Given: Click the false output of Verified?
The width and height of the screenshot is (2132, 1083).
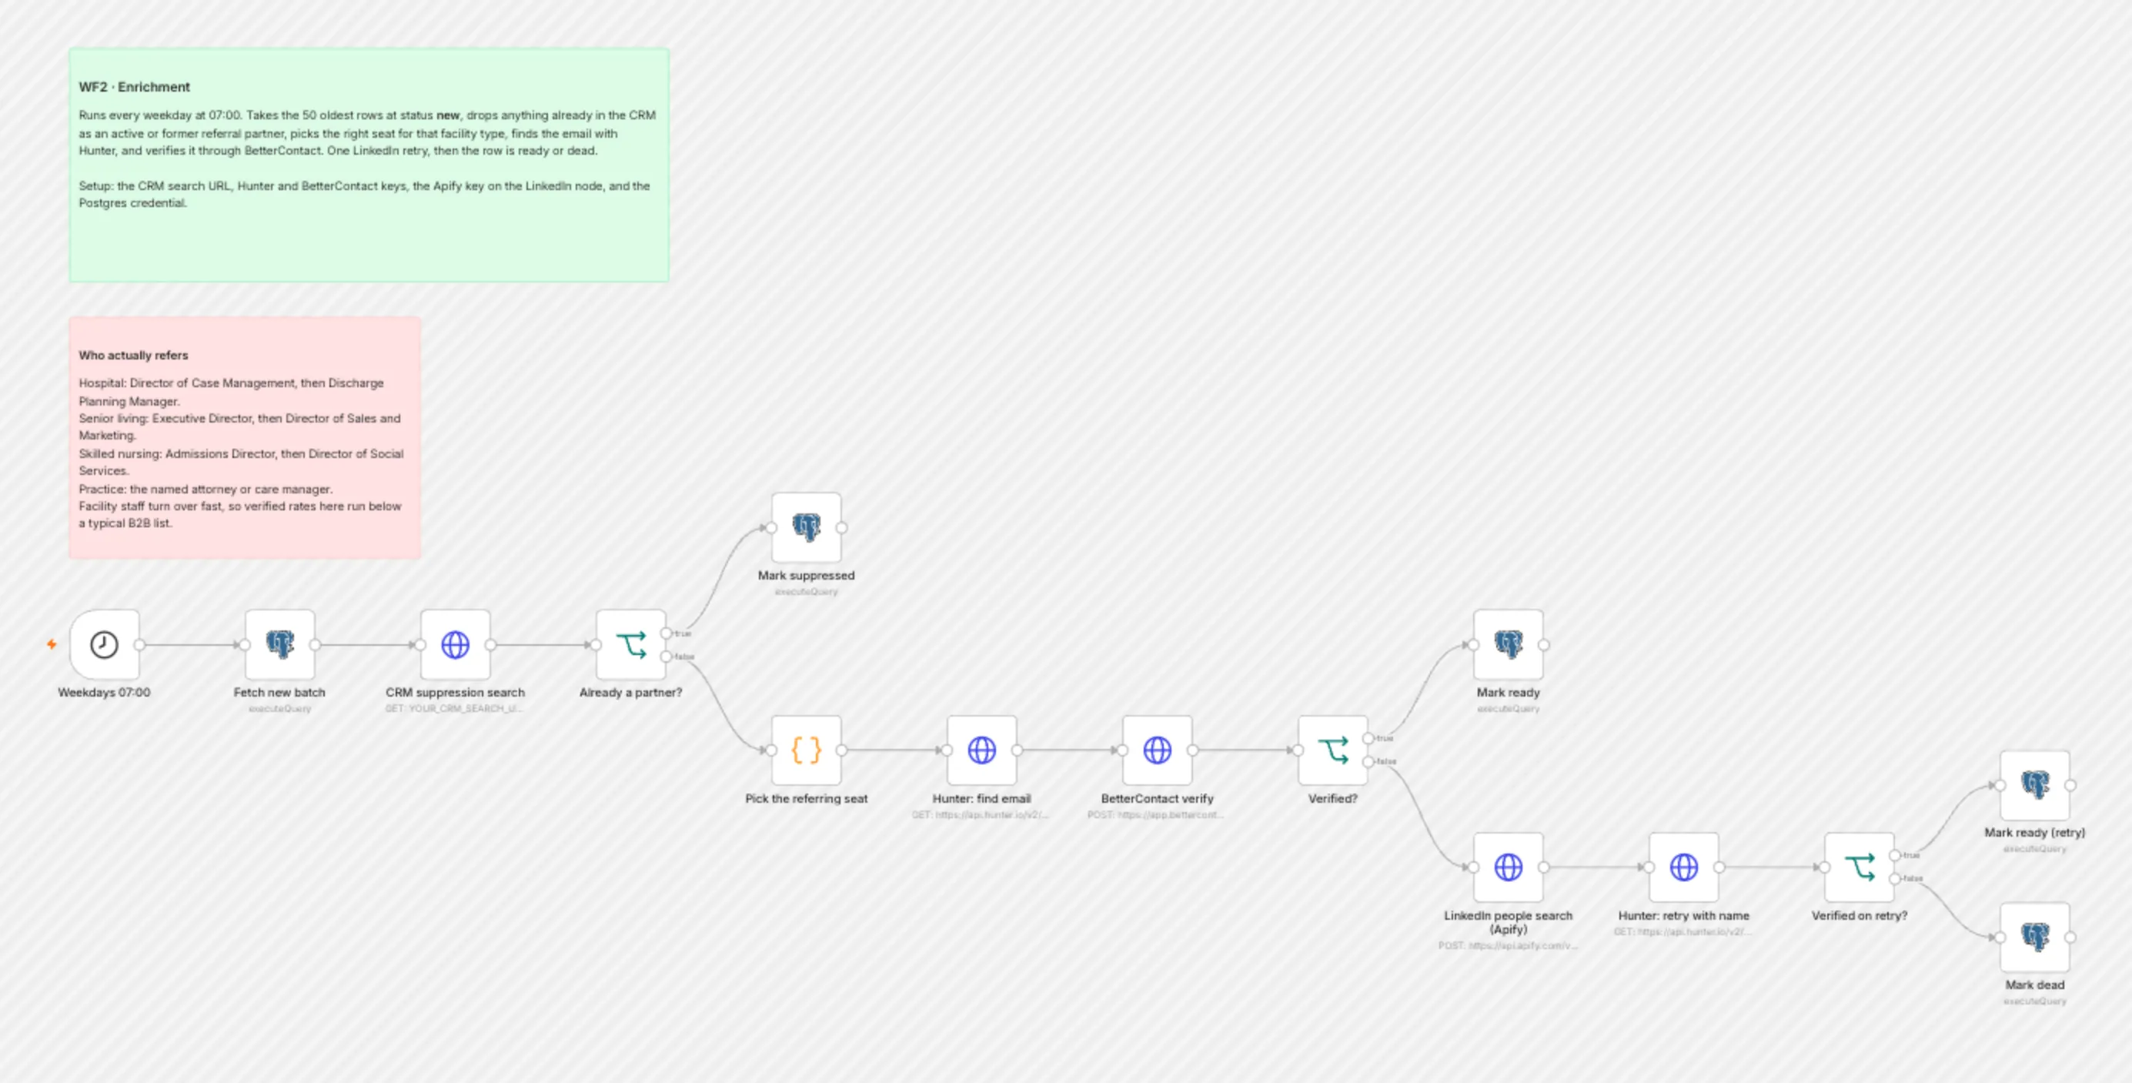Looking at the screenshot, I should click(x=1368, y=762).
